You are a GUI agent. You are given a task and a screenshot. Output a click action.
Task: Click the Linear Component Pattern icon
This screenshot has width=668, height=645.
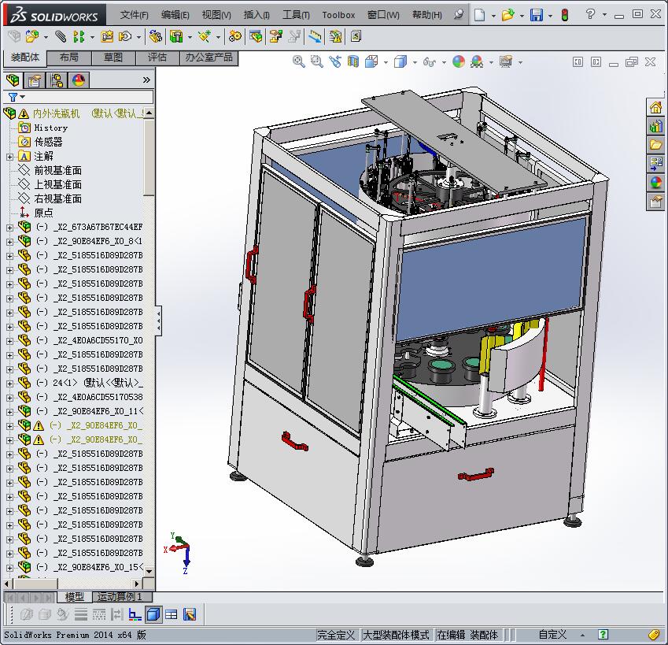click(x=79, y=37)
